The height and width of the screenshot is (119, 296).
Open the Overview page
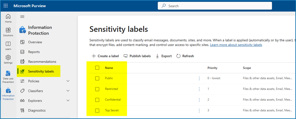[35, 42]
